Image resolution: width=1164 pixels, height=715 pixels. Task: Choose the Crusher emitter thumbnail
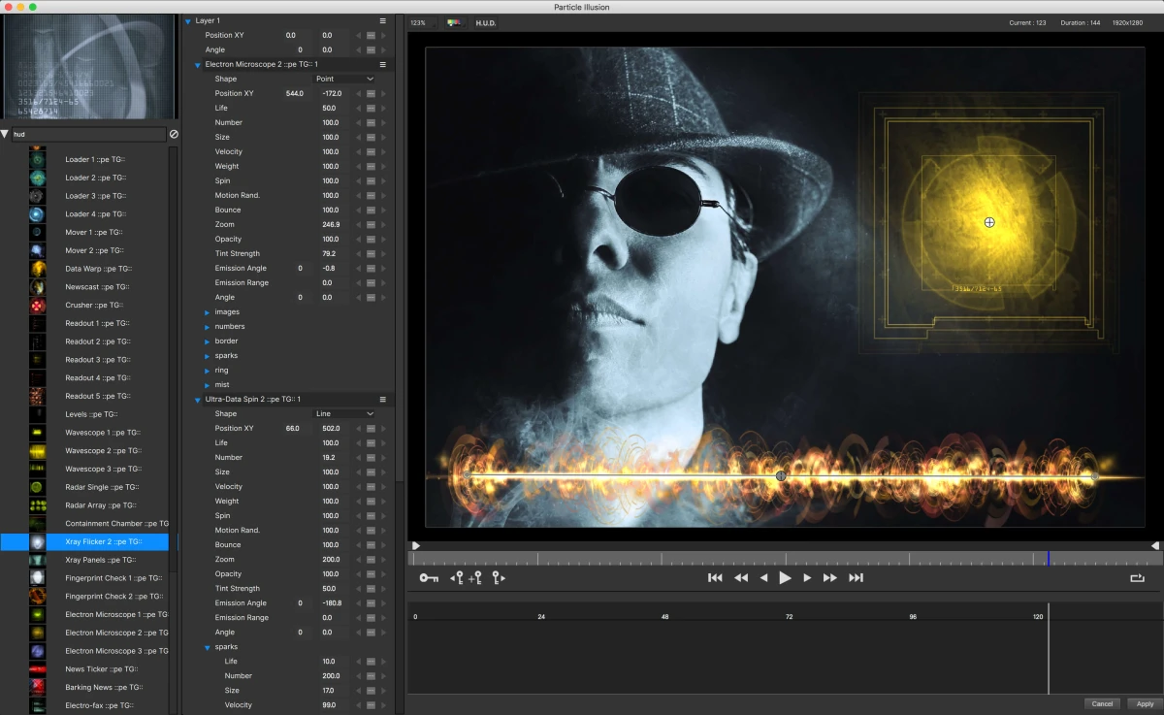point(38,305)
